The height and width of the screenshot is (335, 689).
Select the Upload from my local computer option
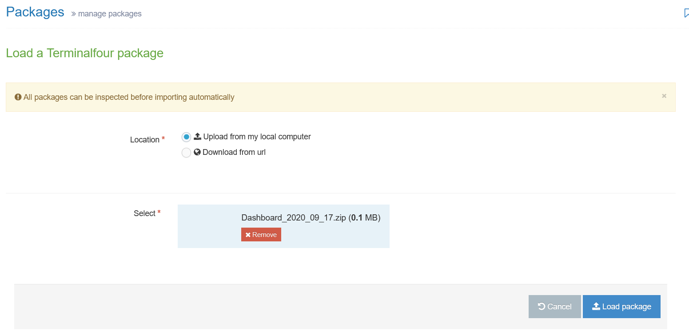pyautogui.click(x=186, y=137)
